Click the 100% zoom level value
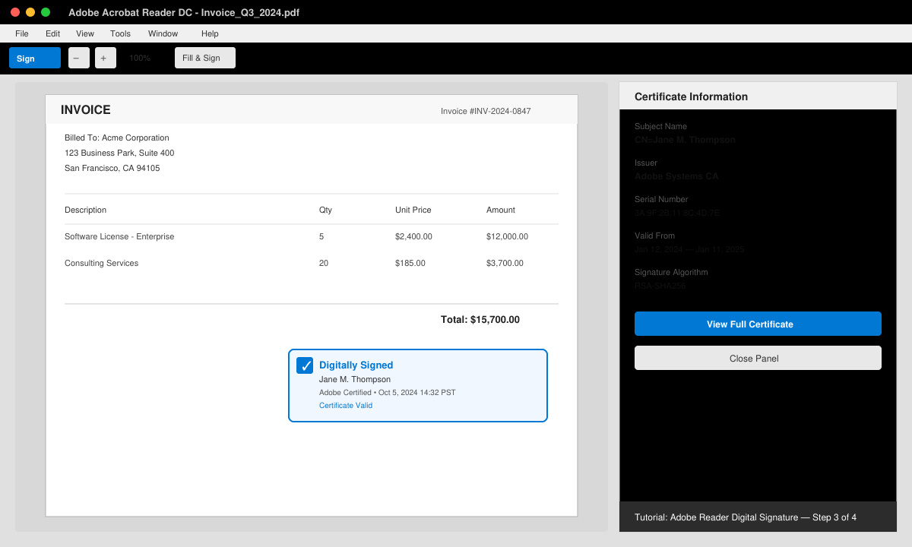Viewport: 912px width, 547px height. (x=140, y=58)
